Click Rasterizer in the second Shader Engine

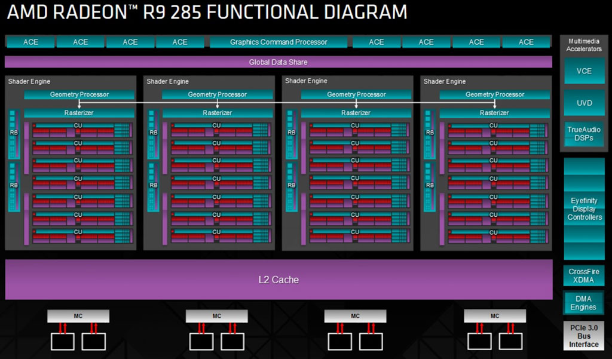pos(218,113)
